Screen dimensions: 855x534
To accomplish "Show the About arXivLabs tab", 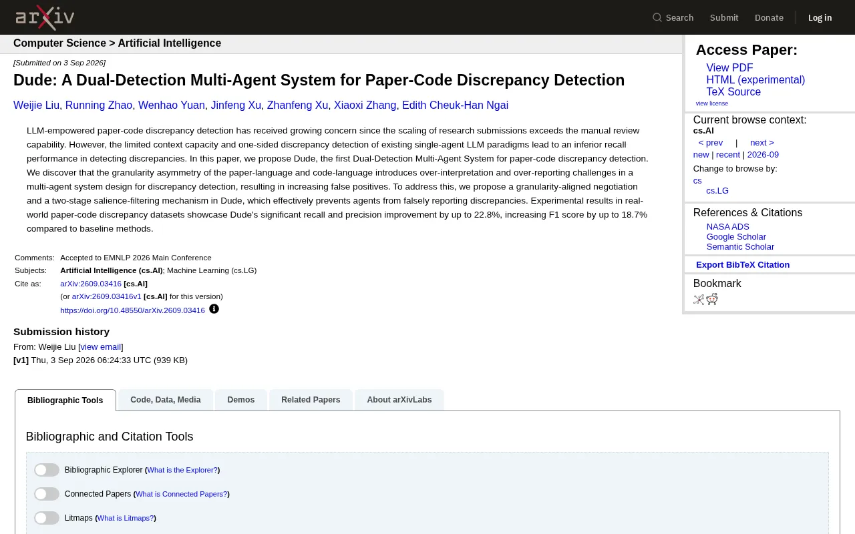I will 399,400.
